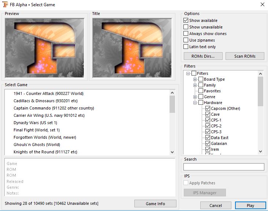Select Forgotten Worlds (World, newer)
Screen dimensions: 268x211
tap(45, 137)
